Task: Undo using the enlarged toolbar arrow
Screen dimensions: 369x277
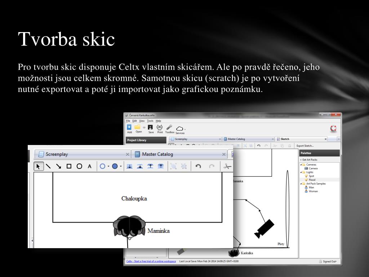Action: click(x=198, y=166)
